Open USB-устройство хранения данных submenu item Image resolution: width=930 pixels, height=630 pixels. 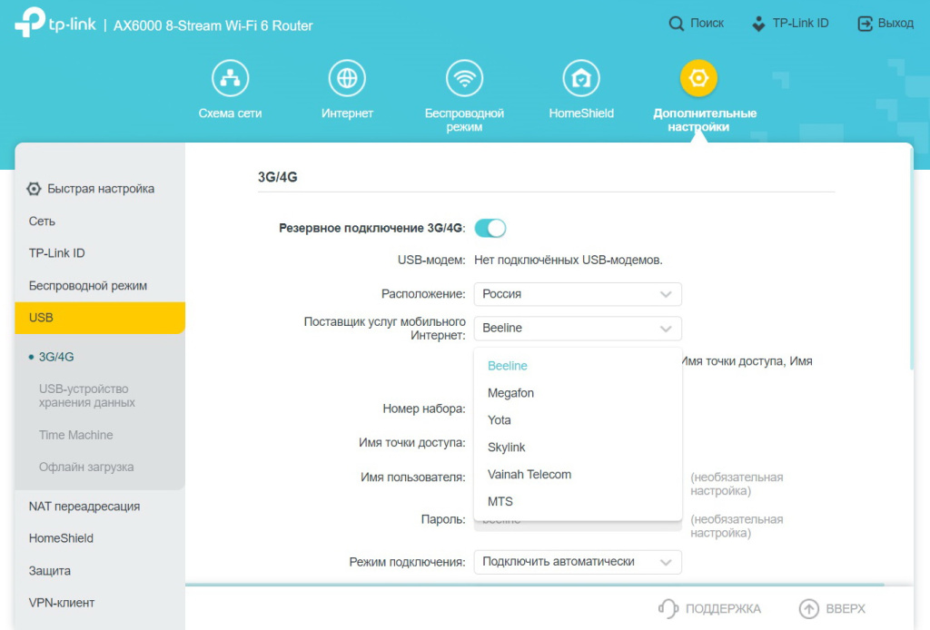[87, 396]
